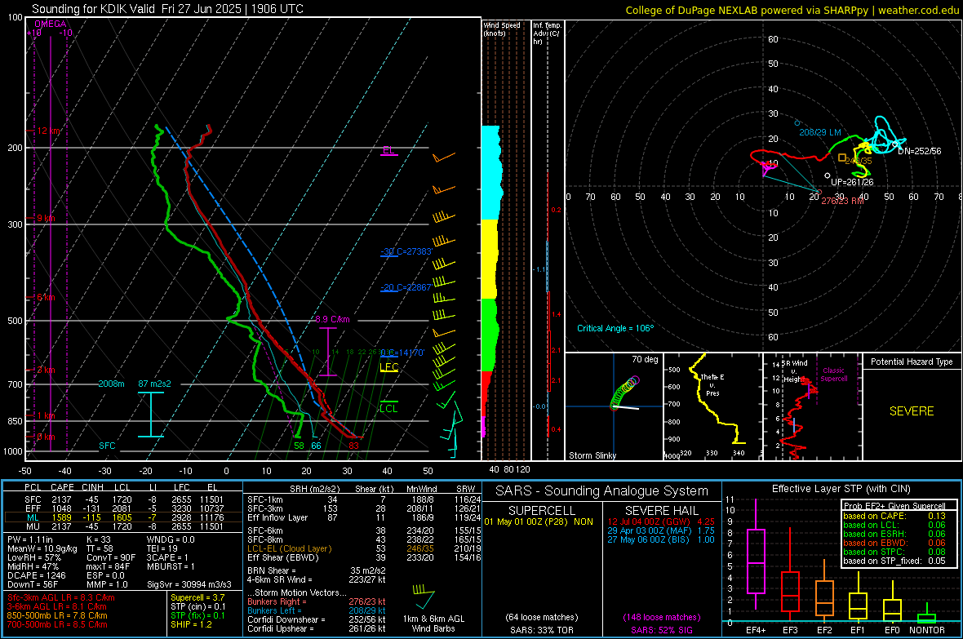Click the yellow bar in wind speed profile
Image resolution: width=963 pixels, height=639 pixels.
pos(490,259)
